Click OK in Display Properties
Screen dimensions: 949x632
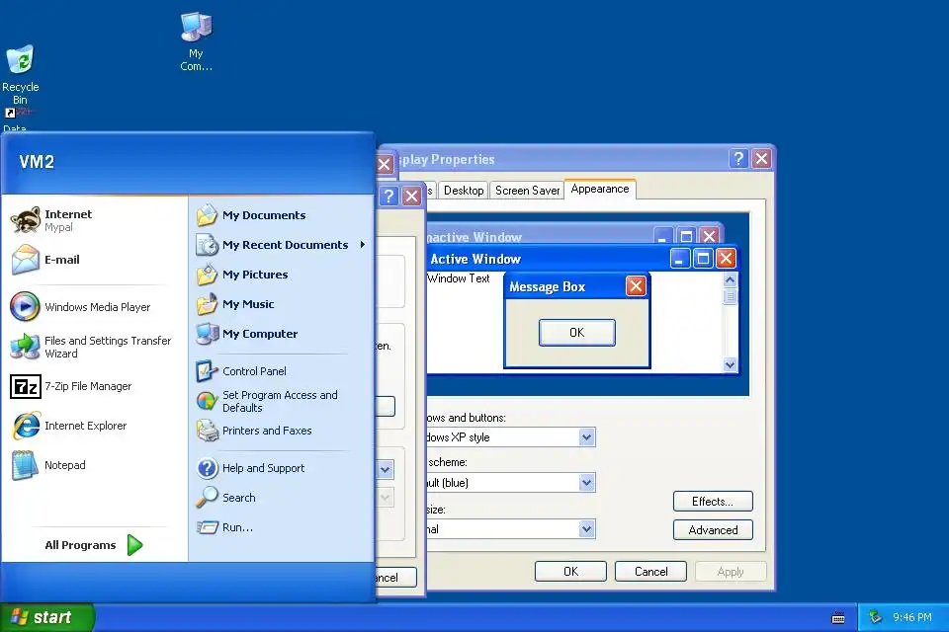pyautogui.click(x=570, y=572)
